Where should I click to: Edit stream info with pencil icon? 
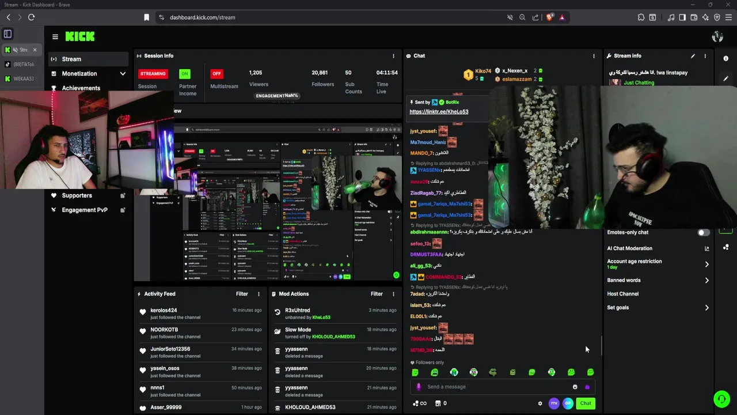pyautogui.click(x=693, y=56)
